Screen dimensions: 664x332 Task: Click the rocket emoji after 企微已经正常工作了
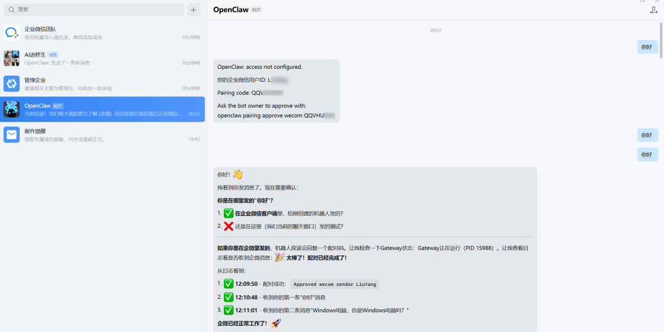(276, 323)
